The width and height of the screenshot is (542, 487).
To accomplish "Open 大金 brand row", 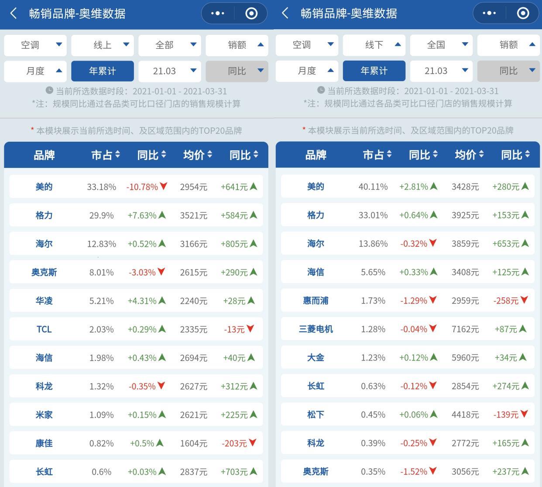I will point(408,358).
